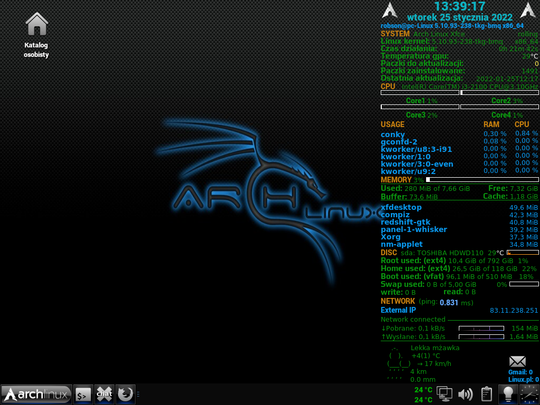Click the date 'wtorek 25 stycznia 2022'
Screen dimensions: 540x405
coord(460,17)
